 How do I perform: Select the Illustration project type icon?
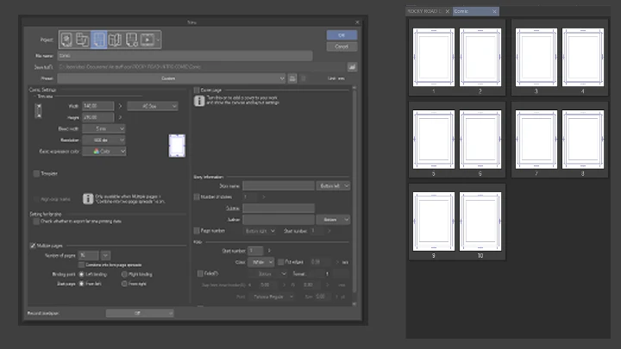[x=66, y=39]
